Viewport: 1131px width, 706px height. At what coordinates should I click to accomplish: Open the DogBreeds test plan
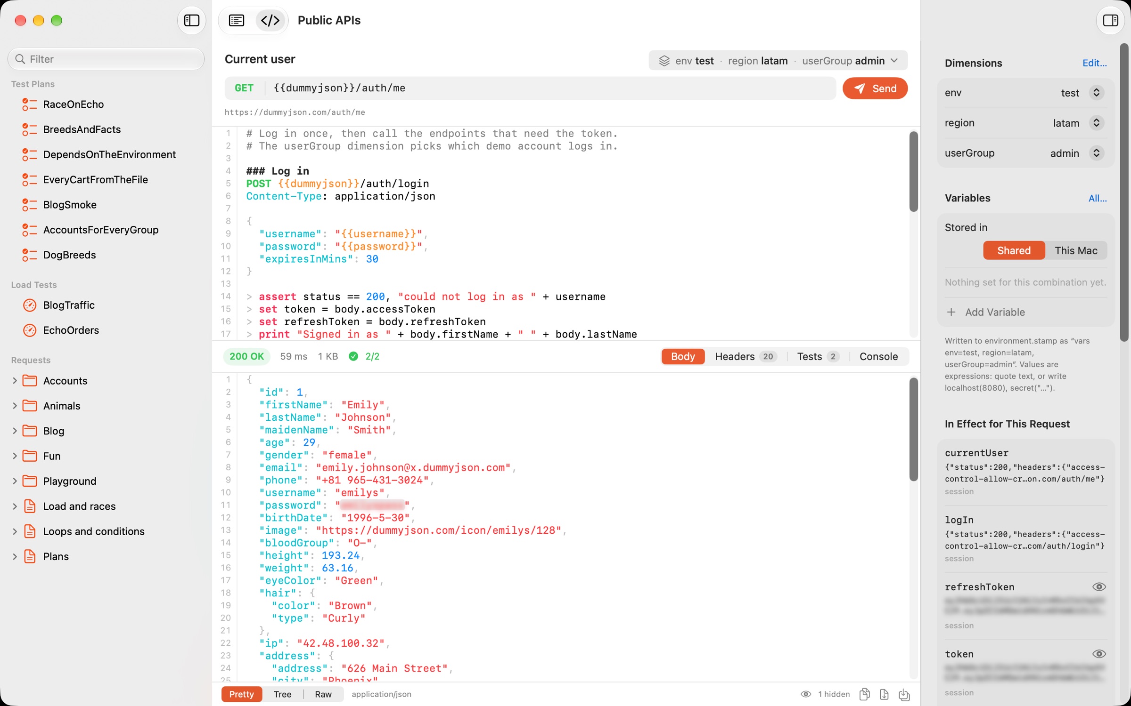click(x=69, y=255)
